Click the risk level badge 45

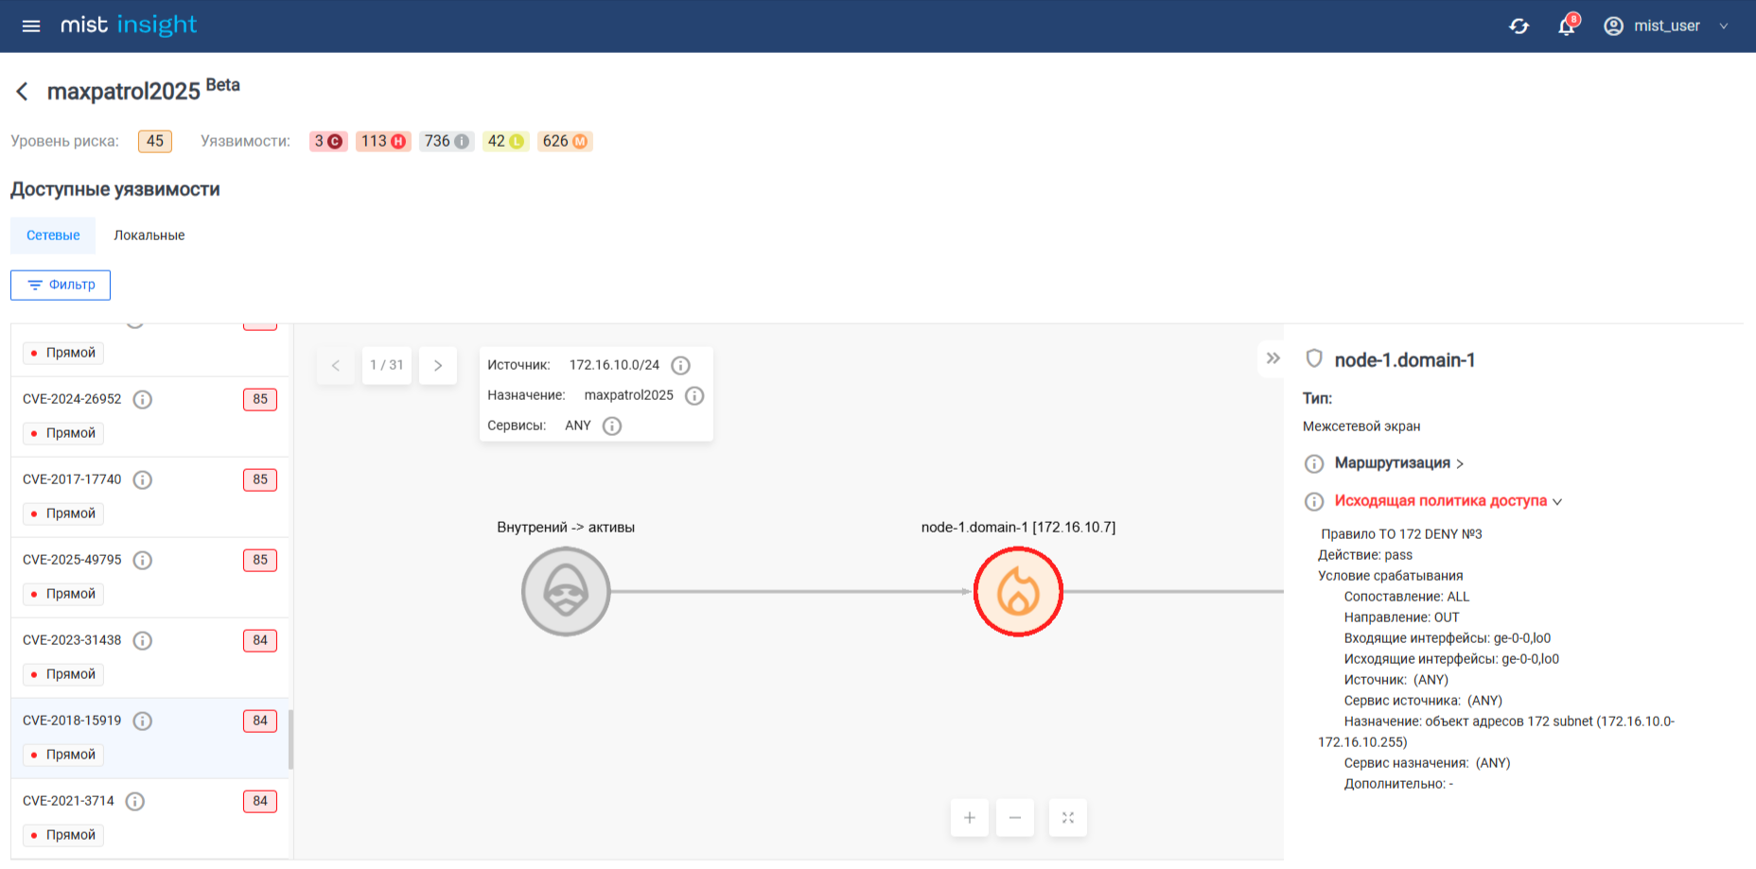coord(155,141)
